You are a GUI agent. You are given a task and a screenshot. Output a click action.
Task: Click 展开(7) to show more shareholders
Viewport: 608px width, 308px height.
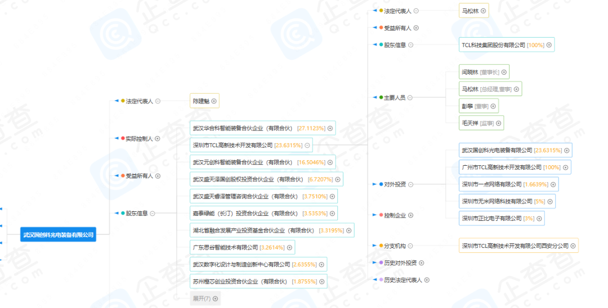205,298
